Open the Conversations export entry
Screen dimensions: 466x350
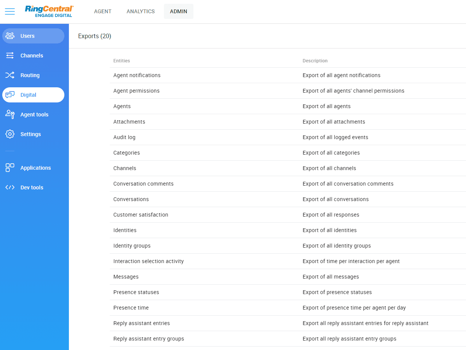tap(131, 199)
